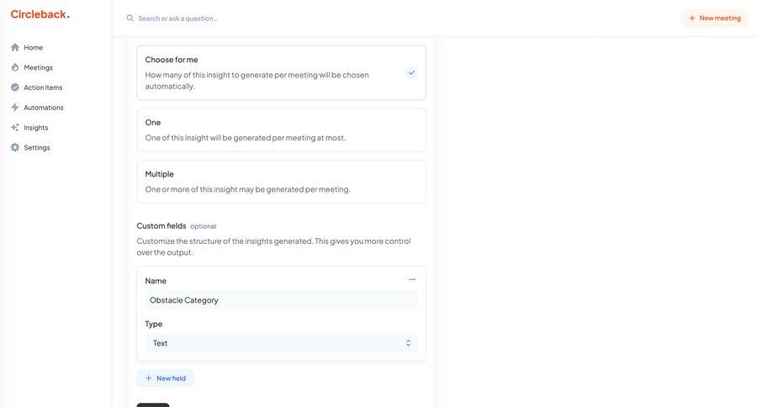The height and width of the screenshot is (407, 757).
Task: Click the Circleback logo
Action: [x=40, y=14]
